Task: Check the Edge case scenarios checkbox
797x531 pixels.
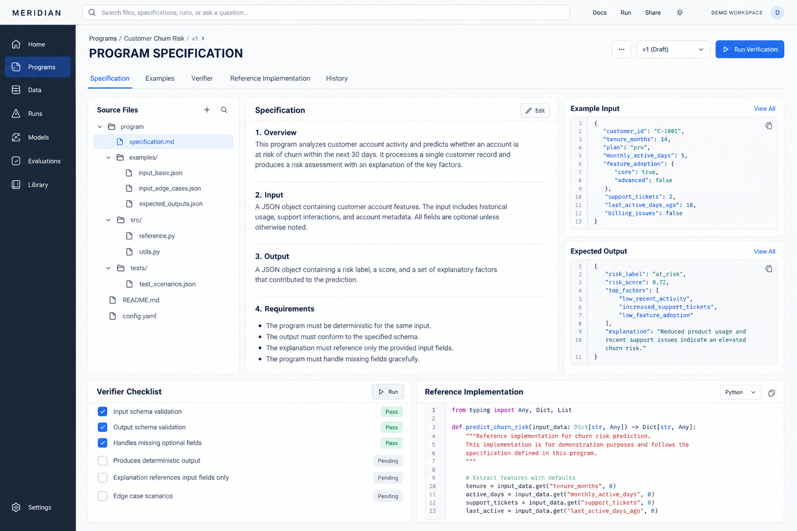Action: pyautogui.click(x=103, y=496)
